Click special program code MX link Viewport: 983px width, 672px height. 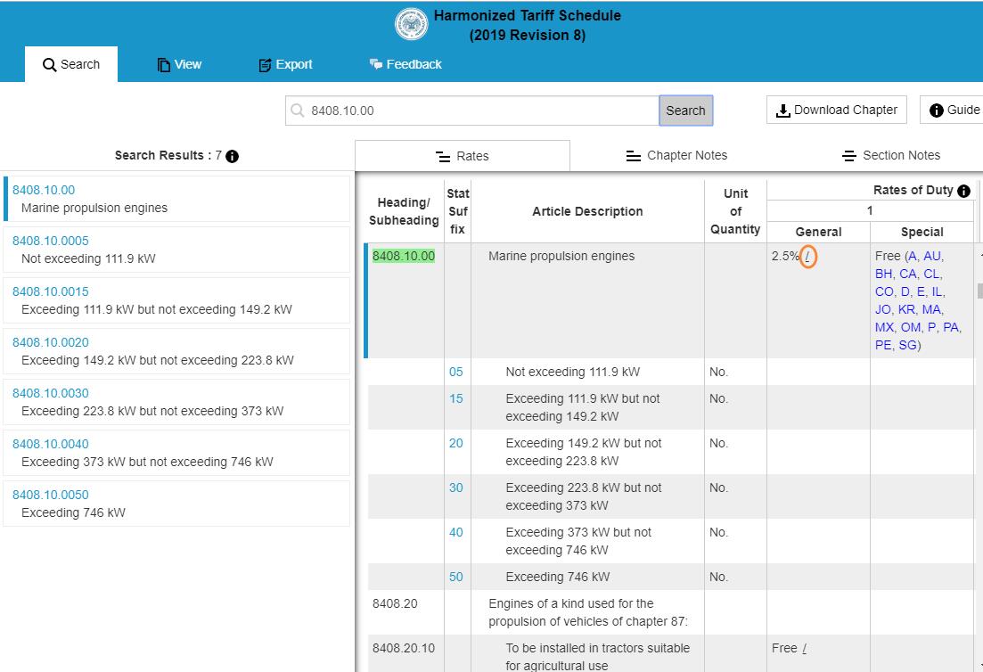point(884,327)
